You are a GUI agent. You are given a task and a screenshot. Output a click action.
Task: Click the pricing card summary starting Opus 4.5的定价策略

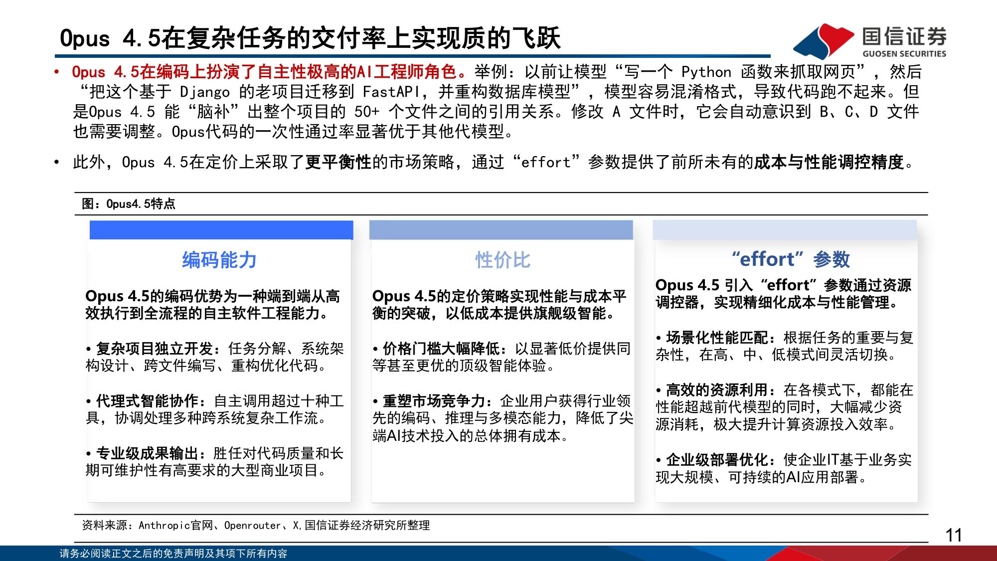point(499,305)
